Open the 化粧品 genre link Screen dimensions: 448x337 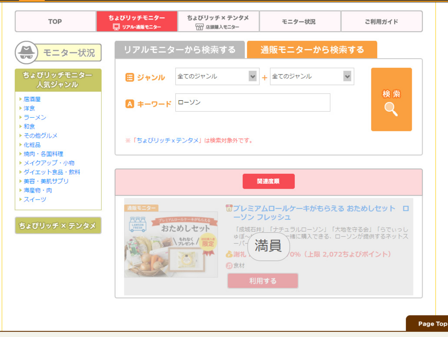coord(32,145)
